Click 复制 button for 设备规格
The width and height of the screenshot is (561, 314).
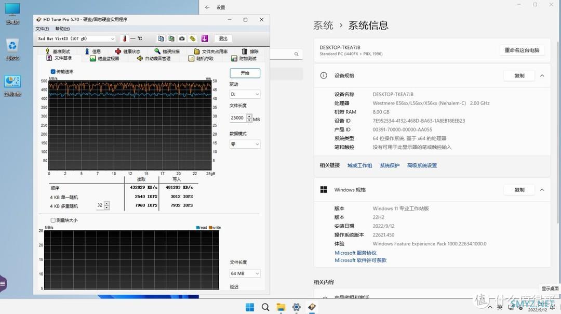(519, 75)
